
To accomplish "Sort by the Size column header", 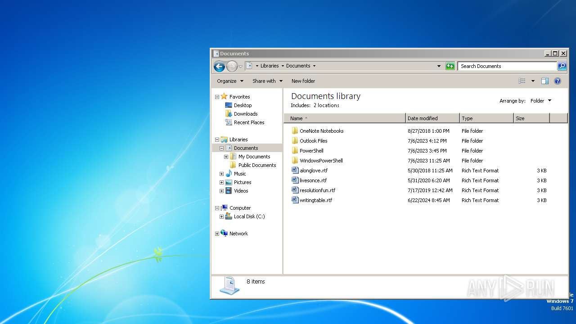I will 531,118.
